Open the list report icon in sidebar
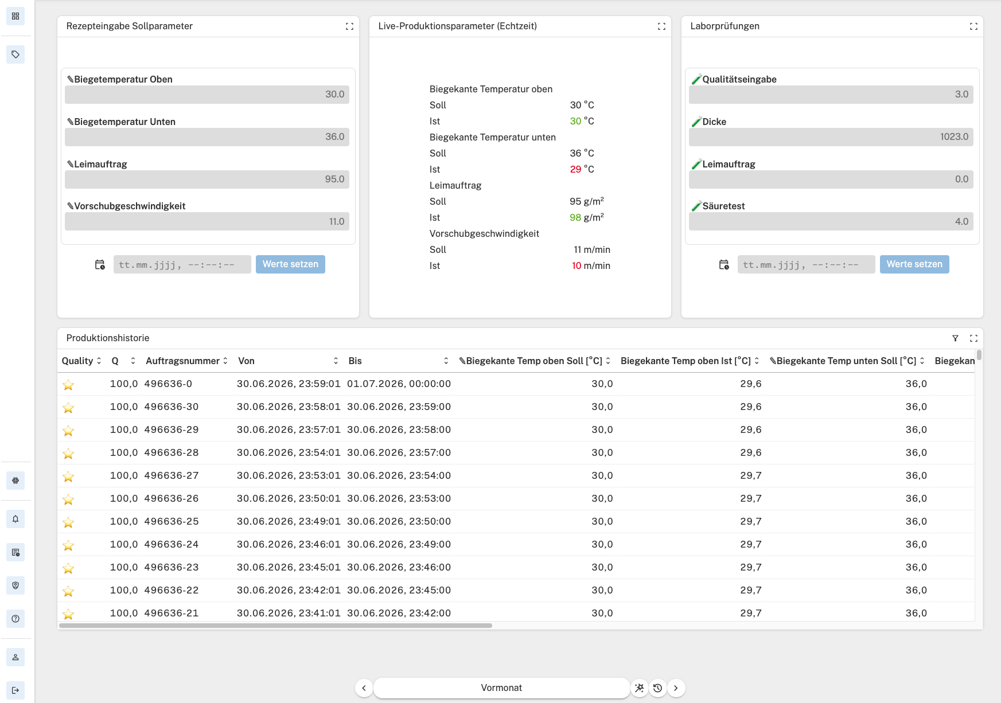1001x703 pixels. point(15,552)
